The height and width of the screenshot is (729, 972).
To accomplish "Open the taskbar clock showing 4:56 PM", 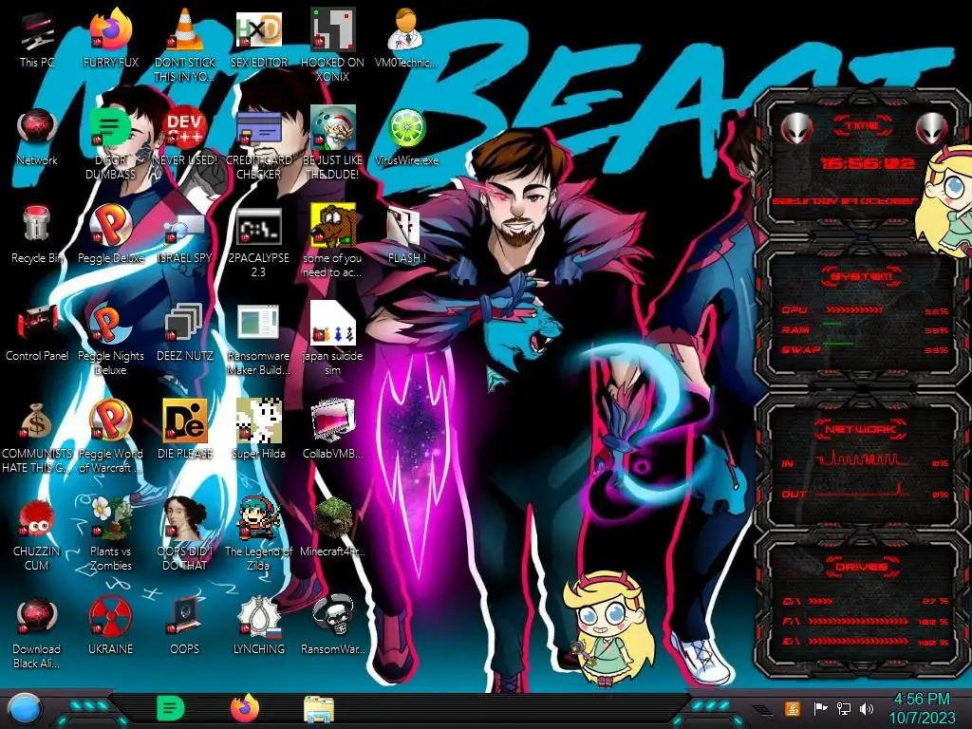I will point(922,708).
